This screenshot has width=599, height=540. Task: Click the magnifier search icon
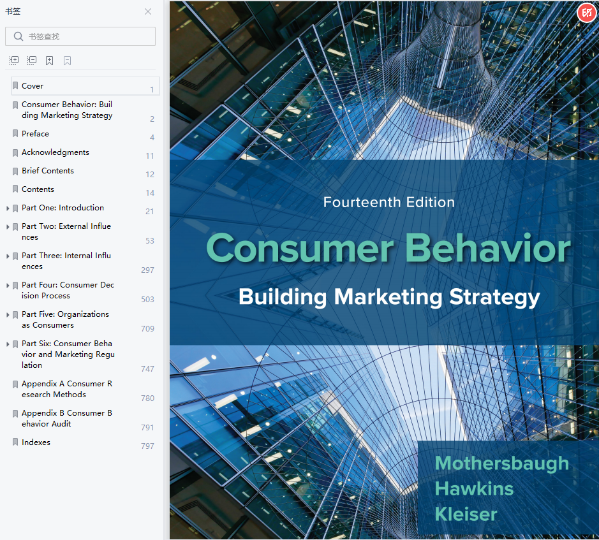18,36
